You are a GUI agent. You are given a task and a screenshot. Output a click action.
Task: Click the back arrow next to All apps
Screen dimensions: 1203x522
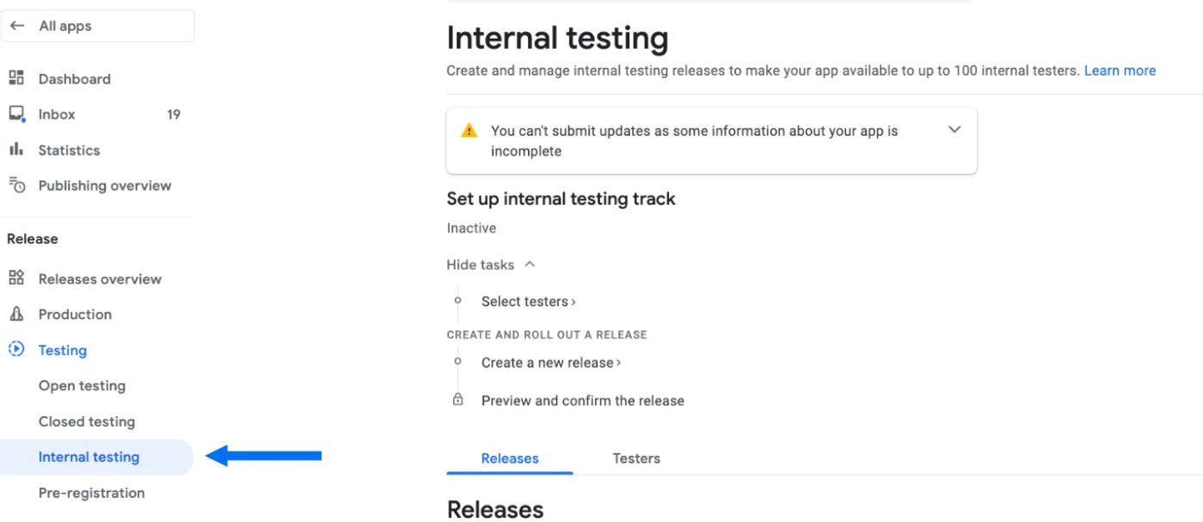tap(17, 25)
